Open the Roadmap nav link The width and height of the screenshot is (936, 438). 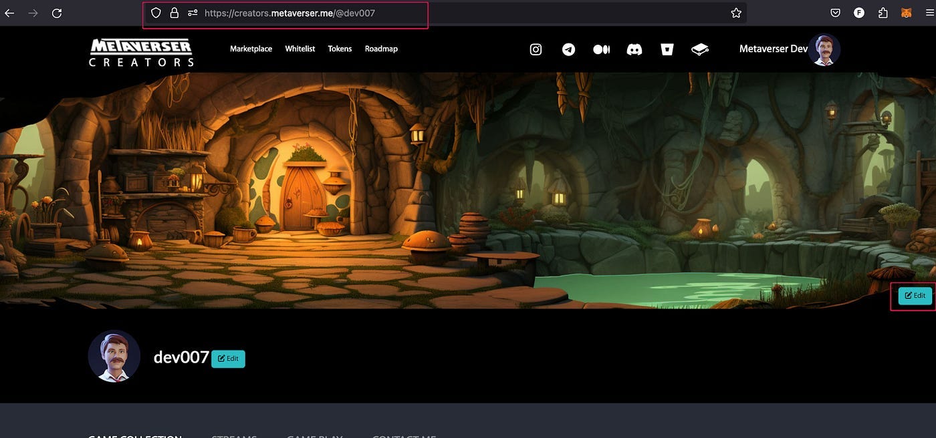[381, 49]
